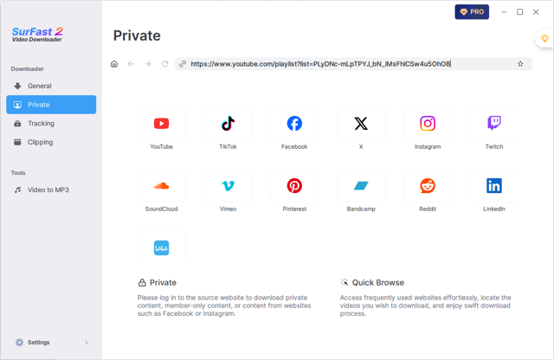Open the Facebook site shortcut
Viewport: 554px width, 360px height.
[x=294, y=124]
